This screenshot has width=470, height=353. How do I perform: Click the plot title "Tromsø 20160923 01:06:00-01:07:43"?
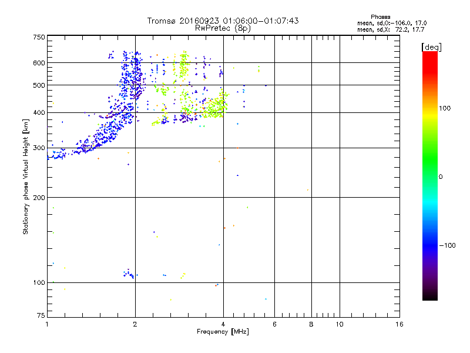(x=223, y=21)
